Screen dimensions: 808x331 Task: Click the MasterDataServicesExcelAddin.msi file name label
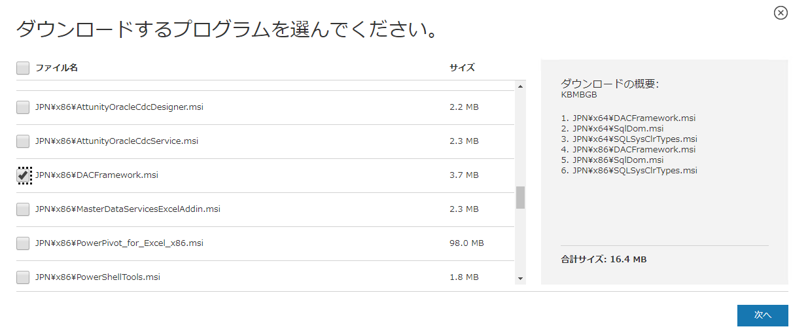(128, 209)
